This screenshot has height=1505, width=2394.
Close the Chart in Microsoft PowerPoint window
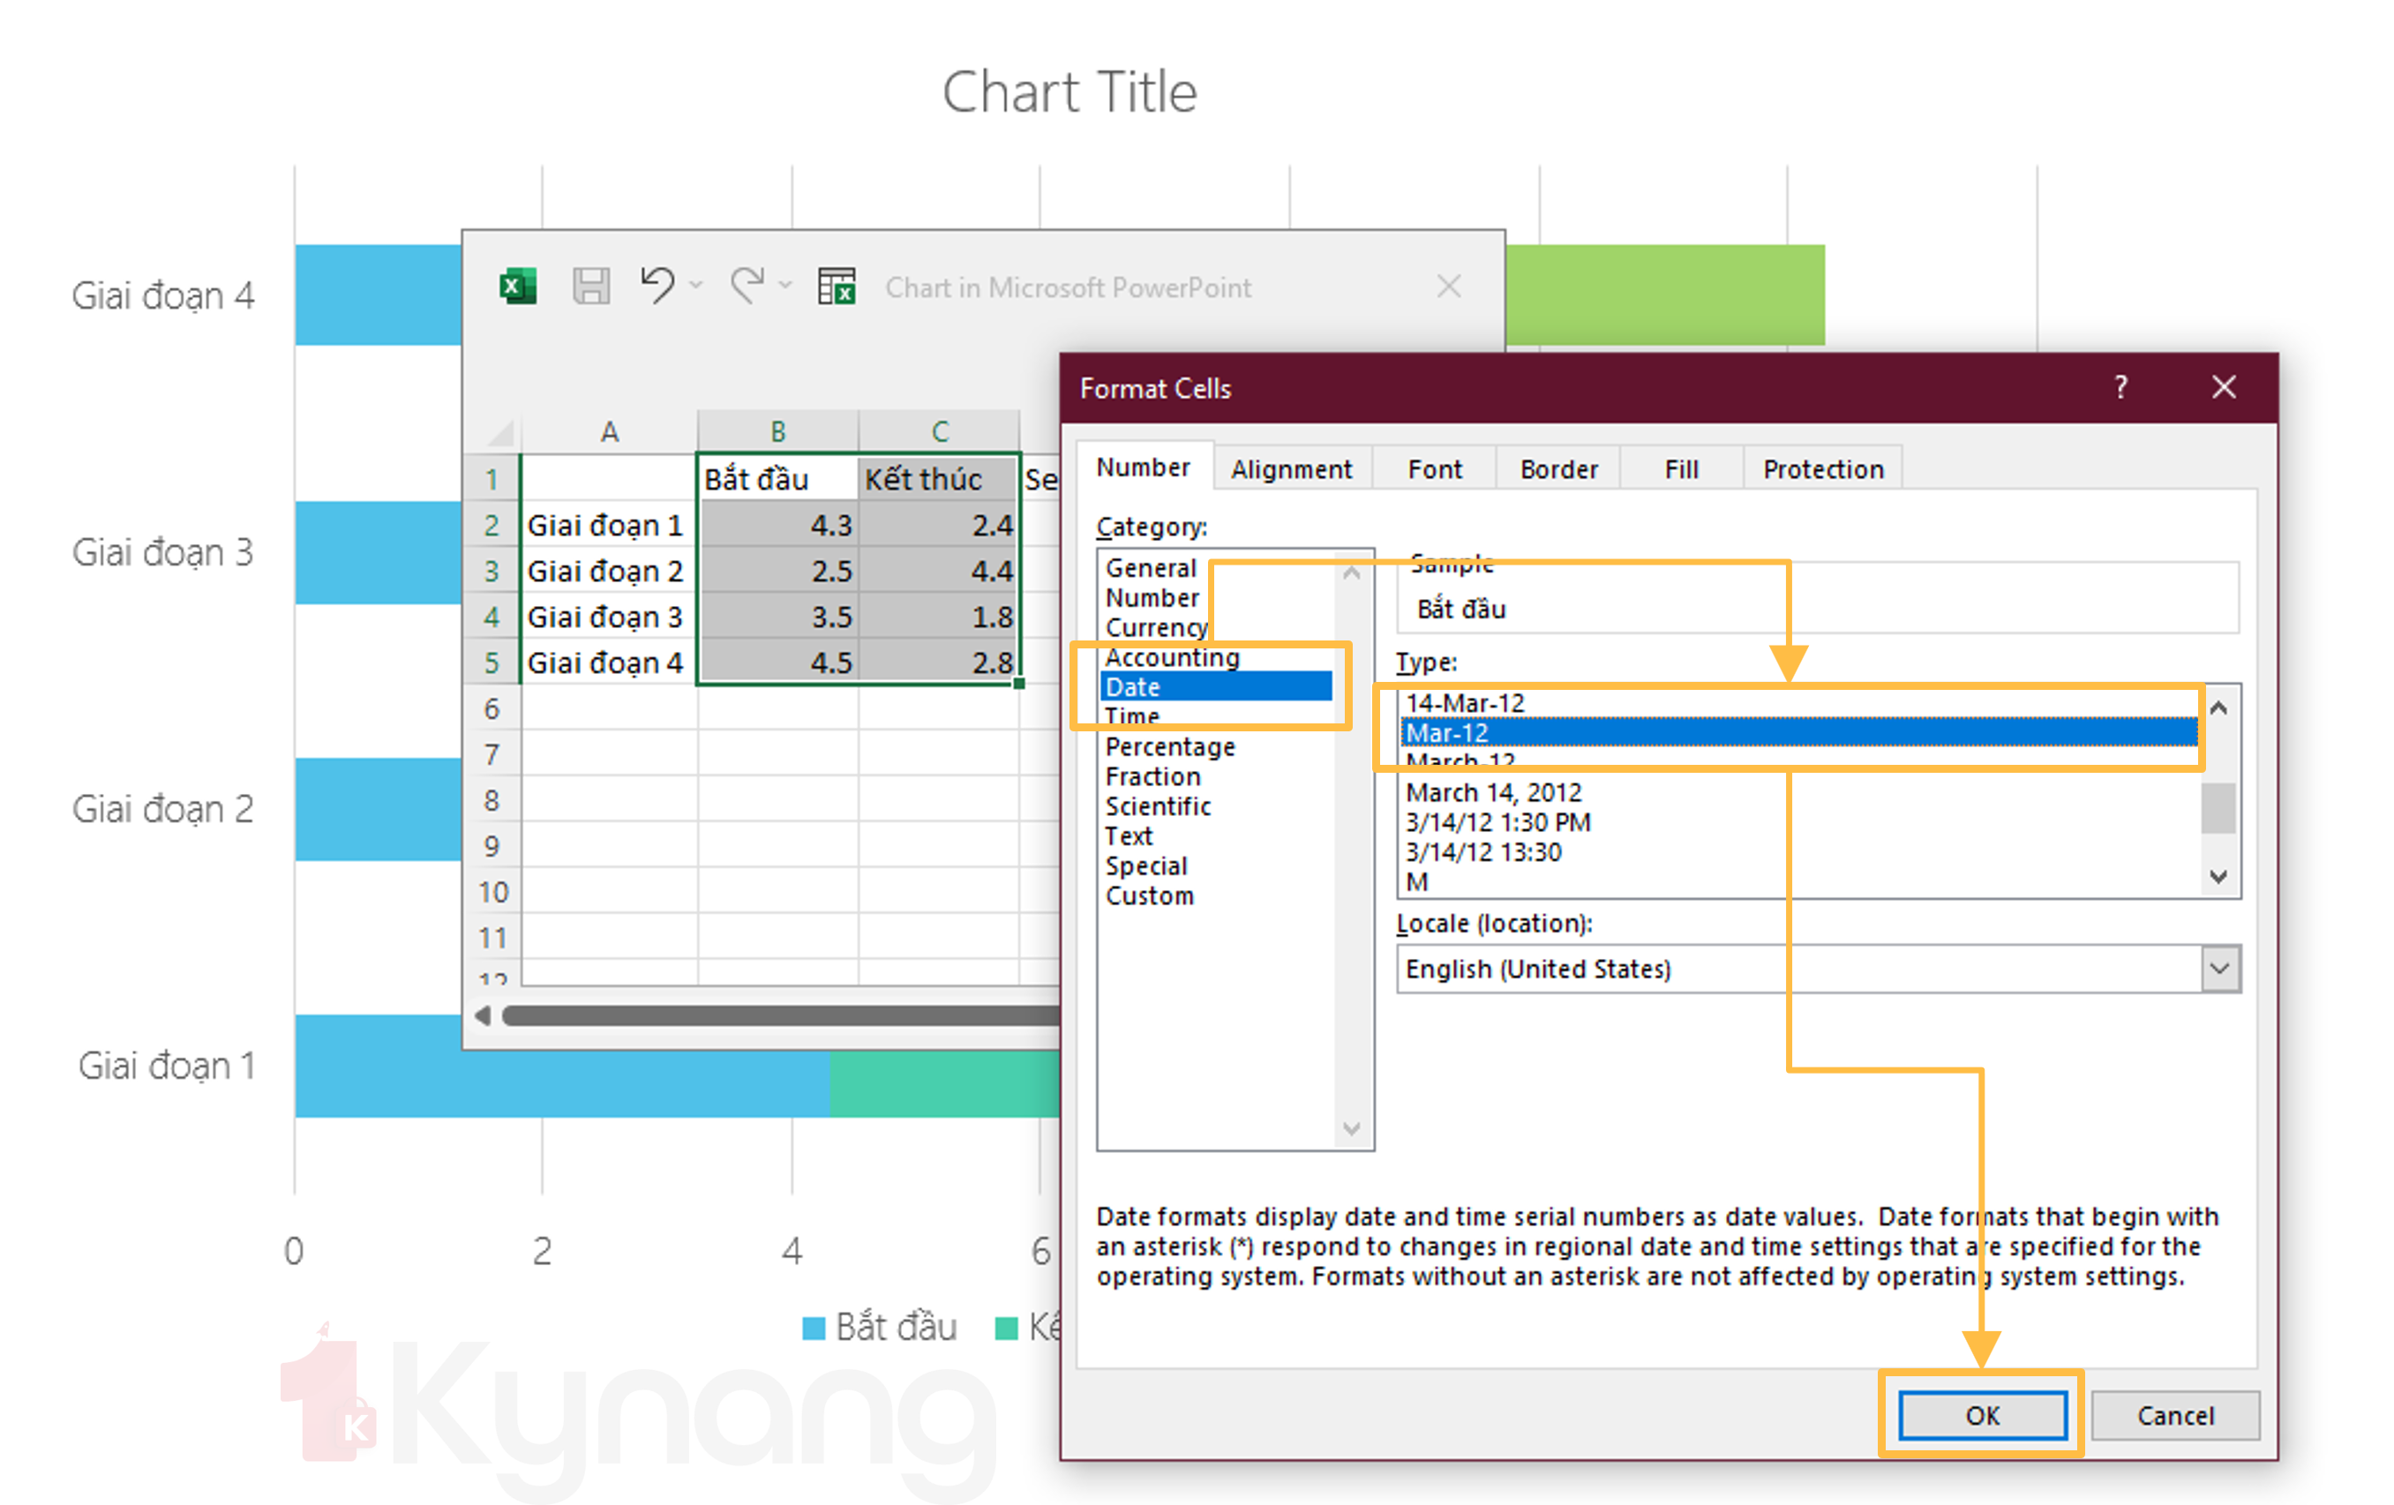click(1450, 288)
